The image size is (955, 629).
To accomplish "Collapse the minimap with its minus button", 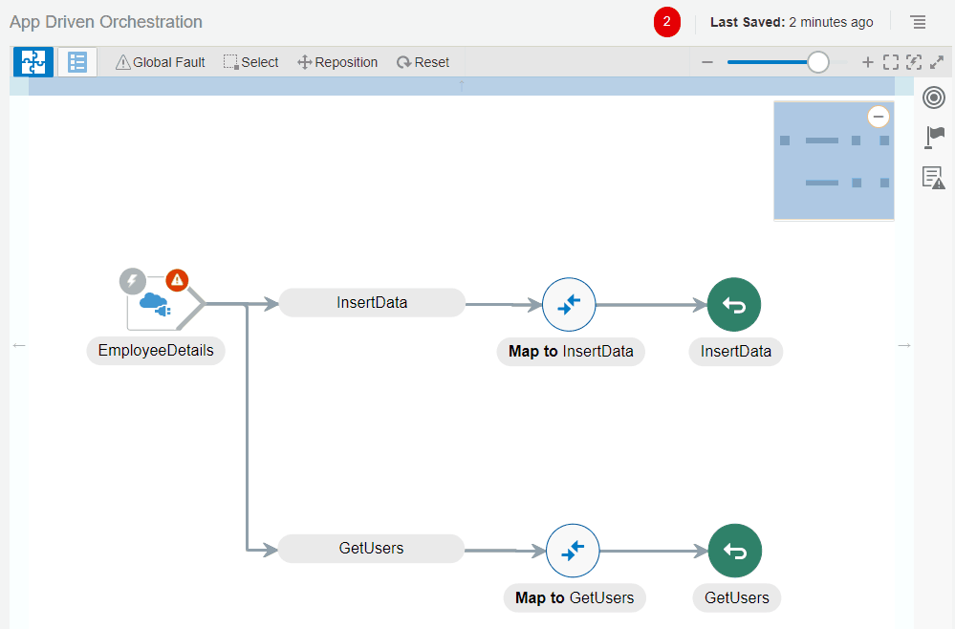I will pyautogui.click(x=878, y=116).
